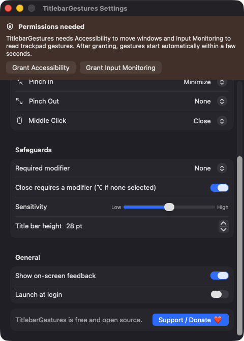Click the Minimize value for Pinch In
The image size is (244, 341).
[x=197, y=82]
